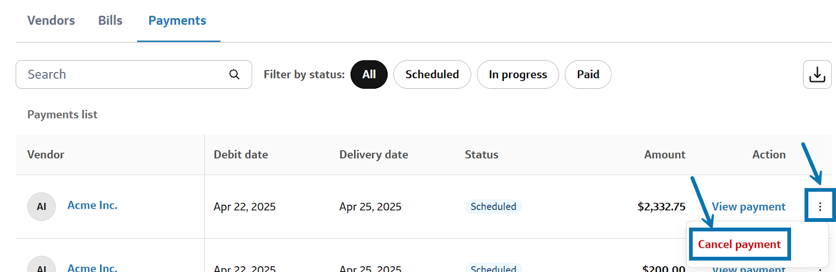Select the Payments tab
Screen dimensions: 836x272
(x=177, y=20)
